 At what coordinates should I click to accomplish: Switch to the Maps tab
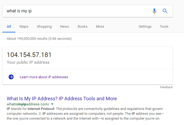click(x=24, y=27)
